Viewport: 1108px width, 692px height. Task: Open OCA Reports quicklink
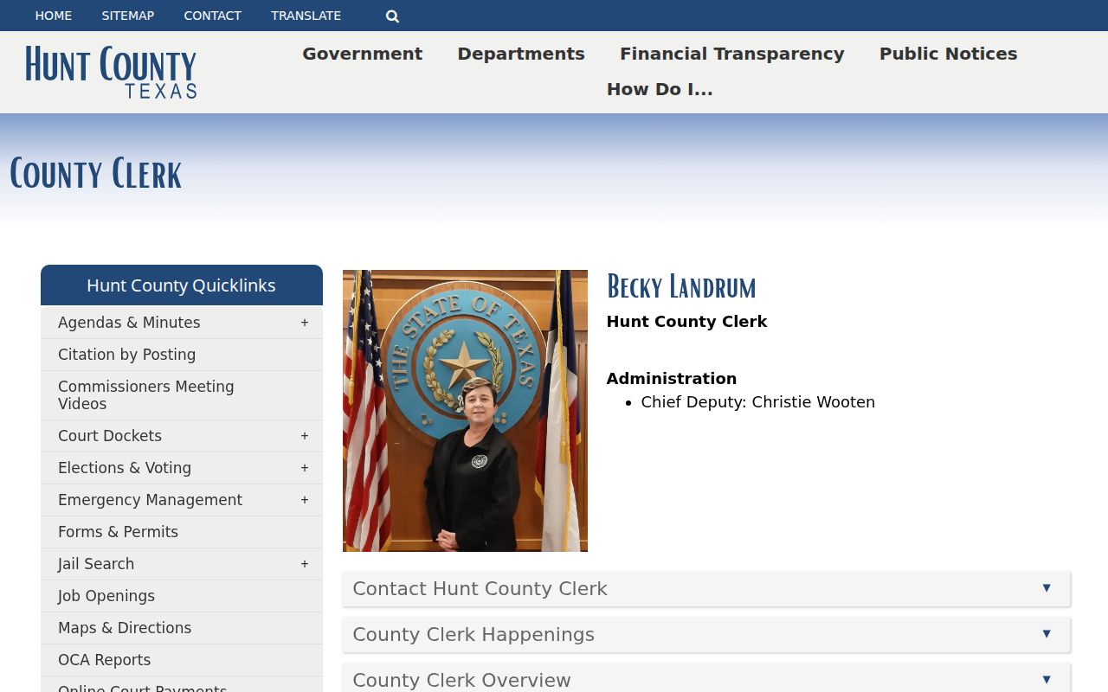coord(105,660)
